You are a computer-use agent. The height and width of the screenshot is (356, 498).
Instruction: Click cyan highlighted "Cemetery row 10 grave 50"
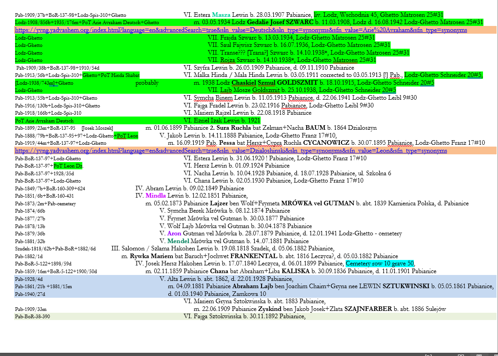click(380, 264)
